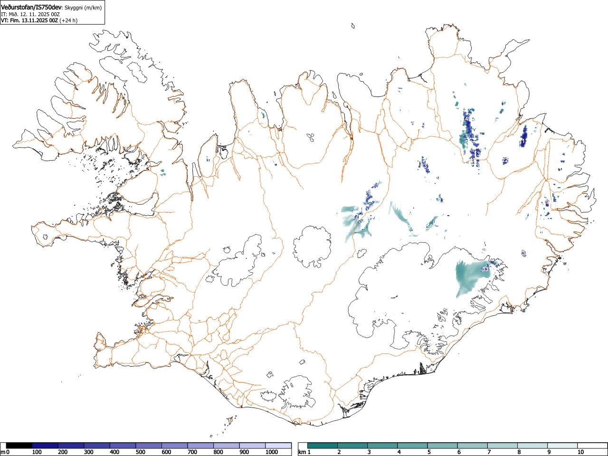The height and width of the screenshot is (456, 608).
Task: Click the '200' metre legend label
Action: coord(63,452)
